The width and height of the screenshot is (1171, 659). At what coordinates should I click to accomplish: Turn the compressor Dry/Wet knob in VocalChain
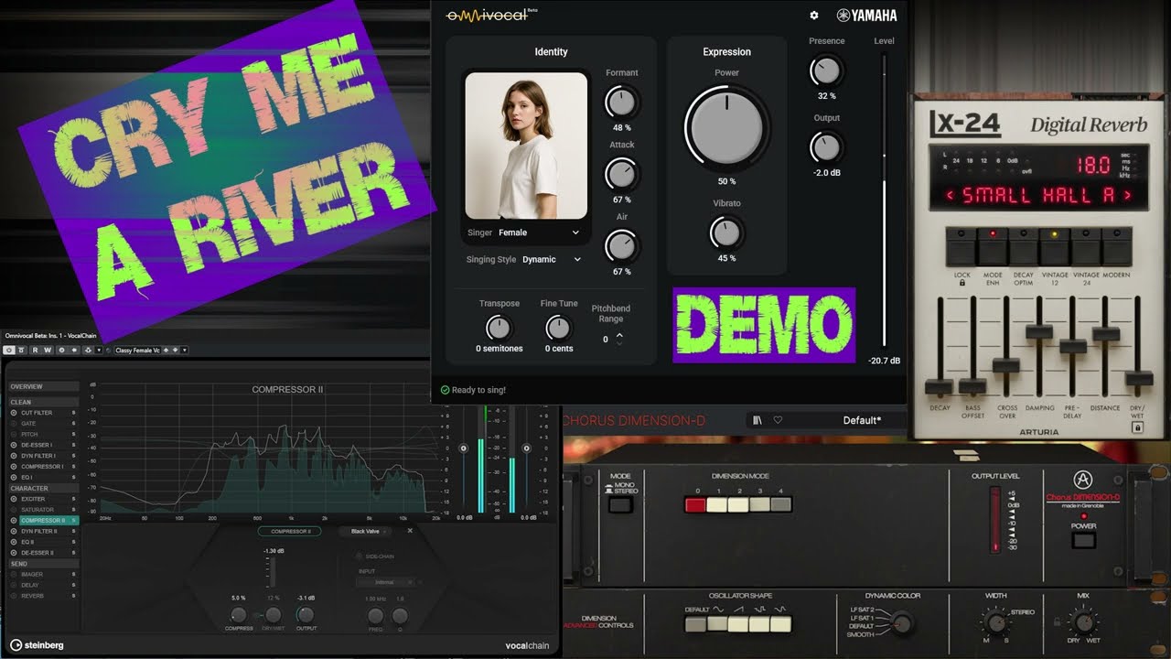pos(273,615)
